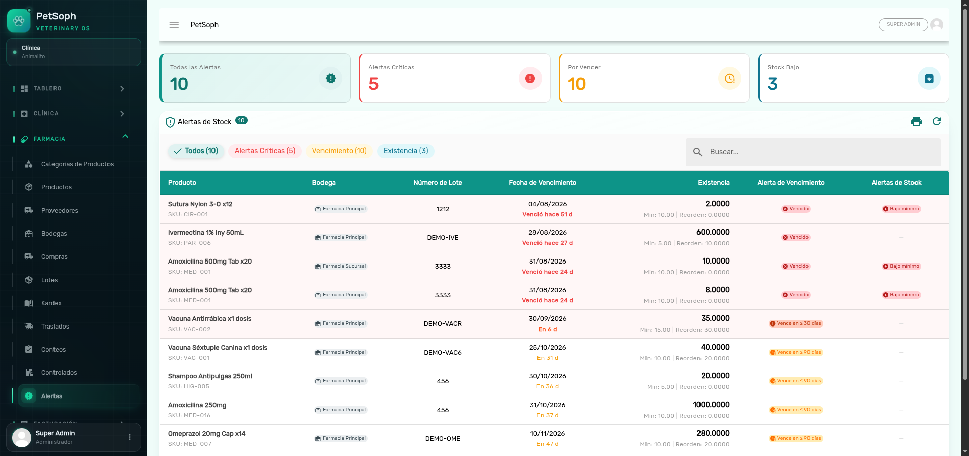Open Super Admin three-dot options menu
This screenshot has width=969, height=456.
click(130, 437)
